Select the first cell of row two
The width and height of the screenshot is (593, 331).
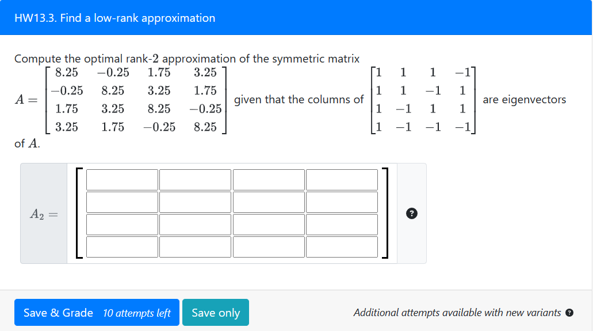[121, 201]
